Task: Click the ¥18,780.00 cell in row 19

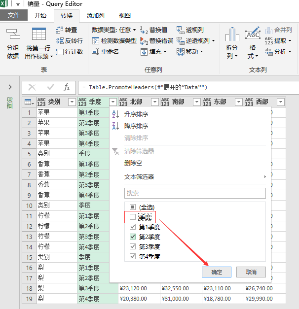Action: click(223, 299)
